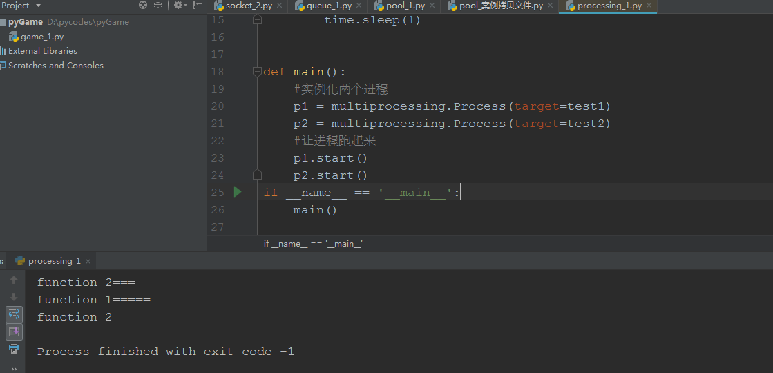The height and width of the screenshot is (373, 773).
Task: Click on the p1.start() code line
Action: click(x=330, y=158)
